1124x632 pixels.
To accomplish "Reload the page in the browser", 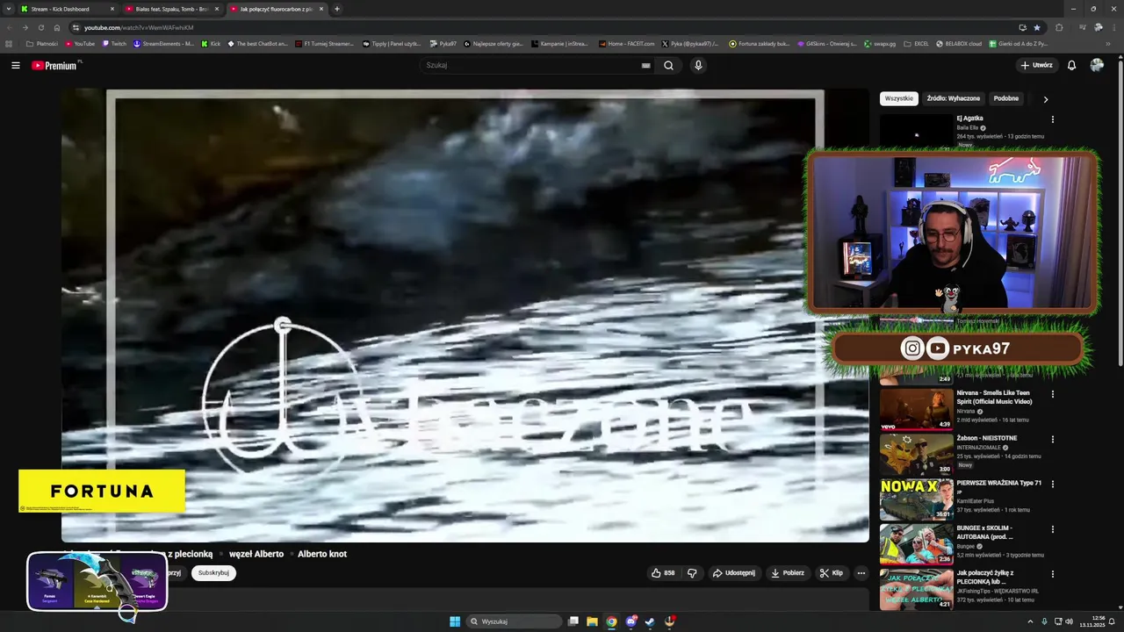I will (40, 27).
